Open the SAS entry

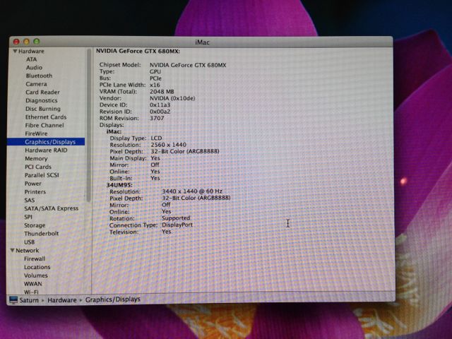tap(30, 200)
